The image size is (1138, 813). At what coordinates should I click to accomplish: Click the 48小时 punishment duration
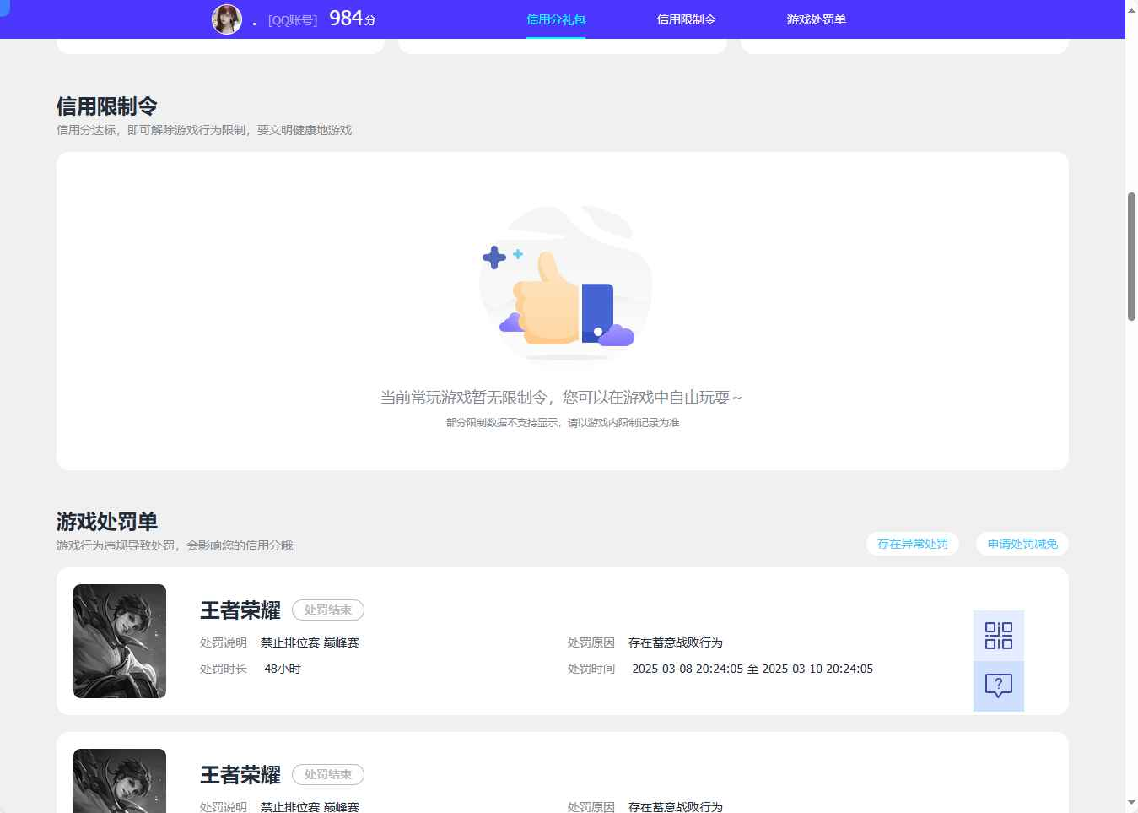tap(283, 669)
